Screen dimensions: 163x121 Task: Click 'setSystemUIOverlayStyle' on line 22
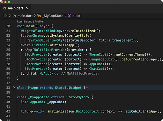(x=67, y=36)
